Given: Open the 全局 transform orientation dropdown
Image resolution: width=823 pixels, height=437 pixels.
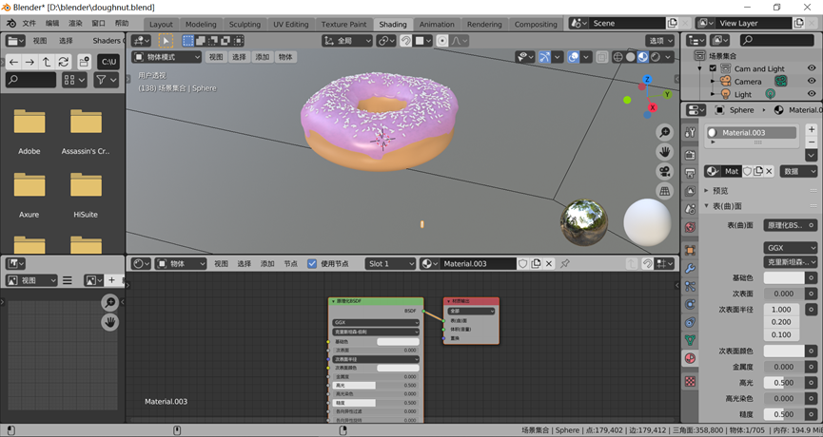Looking at the screenshot, I should click(x=347, y=40).
